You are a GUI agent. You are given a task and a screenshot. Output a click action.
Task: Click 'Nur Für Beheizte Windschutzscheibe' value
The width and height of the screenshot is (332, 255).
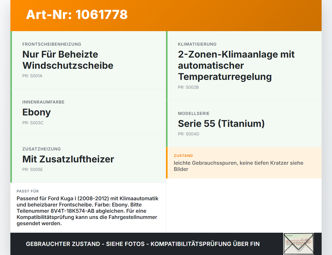(68, 60)
